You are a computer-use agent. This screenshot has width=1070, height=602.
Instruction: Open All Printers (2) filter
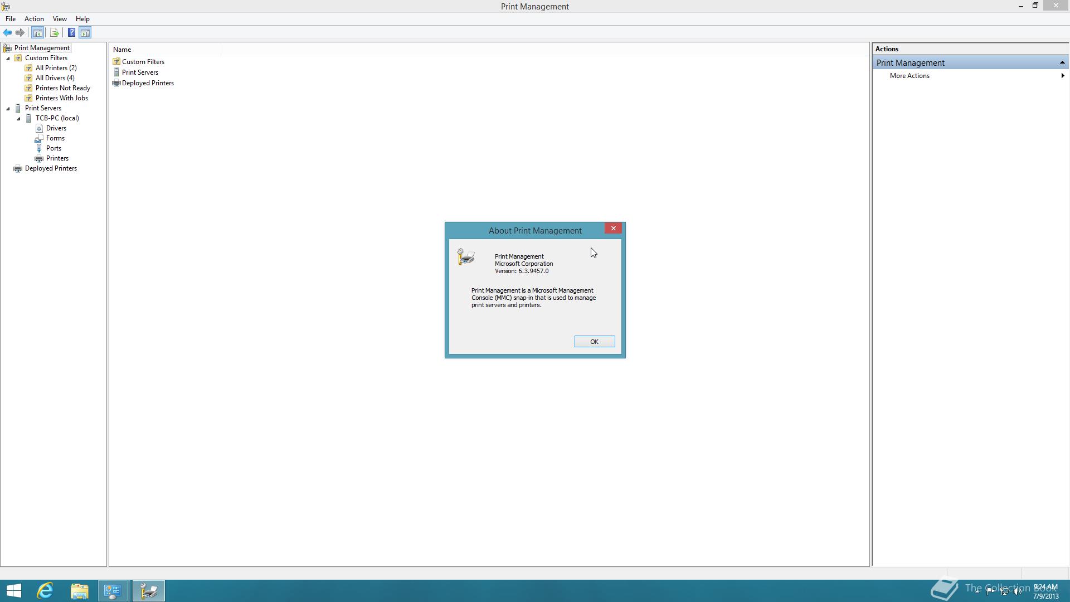pos(56,68)
